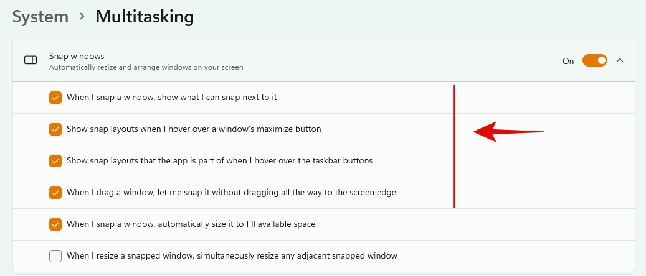This screenshot has height=276, width=646.
Task: Uncheck 'automatically size it to fill' checkbox
Action: (55, 224)
